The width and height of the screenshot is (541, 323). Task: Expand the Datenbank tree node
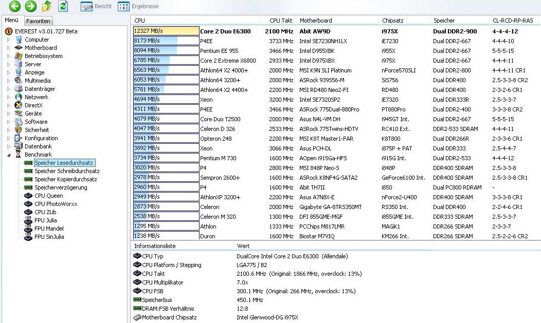pyautogui.click(x=9, y=147)
